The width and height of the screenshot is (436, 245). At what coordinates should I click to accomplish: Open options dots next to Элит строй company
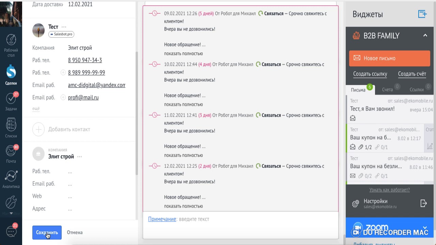79,157
